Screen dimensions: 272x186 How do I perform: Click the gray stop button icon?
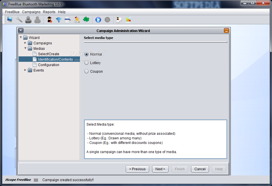click(x=107, y=19)
